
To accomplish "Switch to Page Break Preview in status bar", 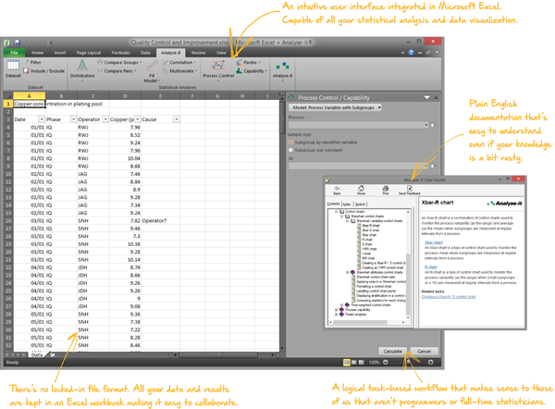I will click(361, 362).
